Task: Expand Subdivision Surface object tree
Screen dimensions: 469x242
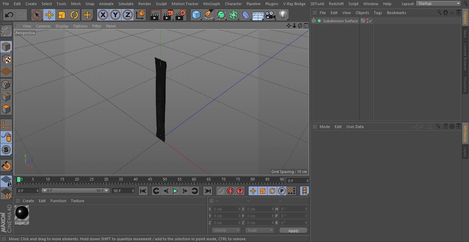Action: (313, 21)
